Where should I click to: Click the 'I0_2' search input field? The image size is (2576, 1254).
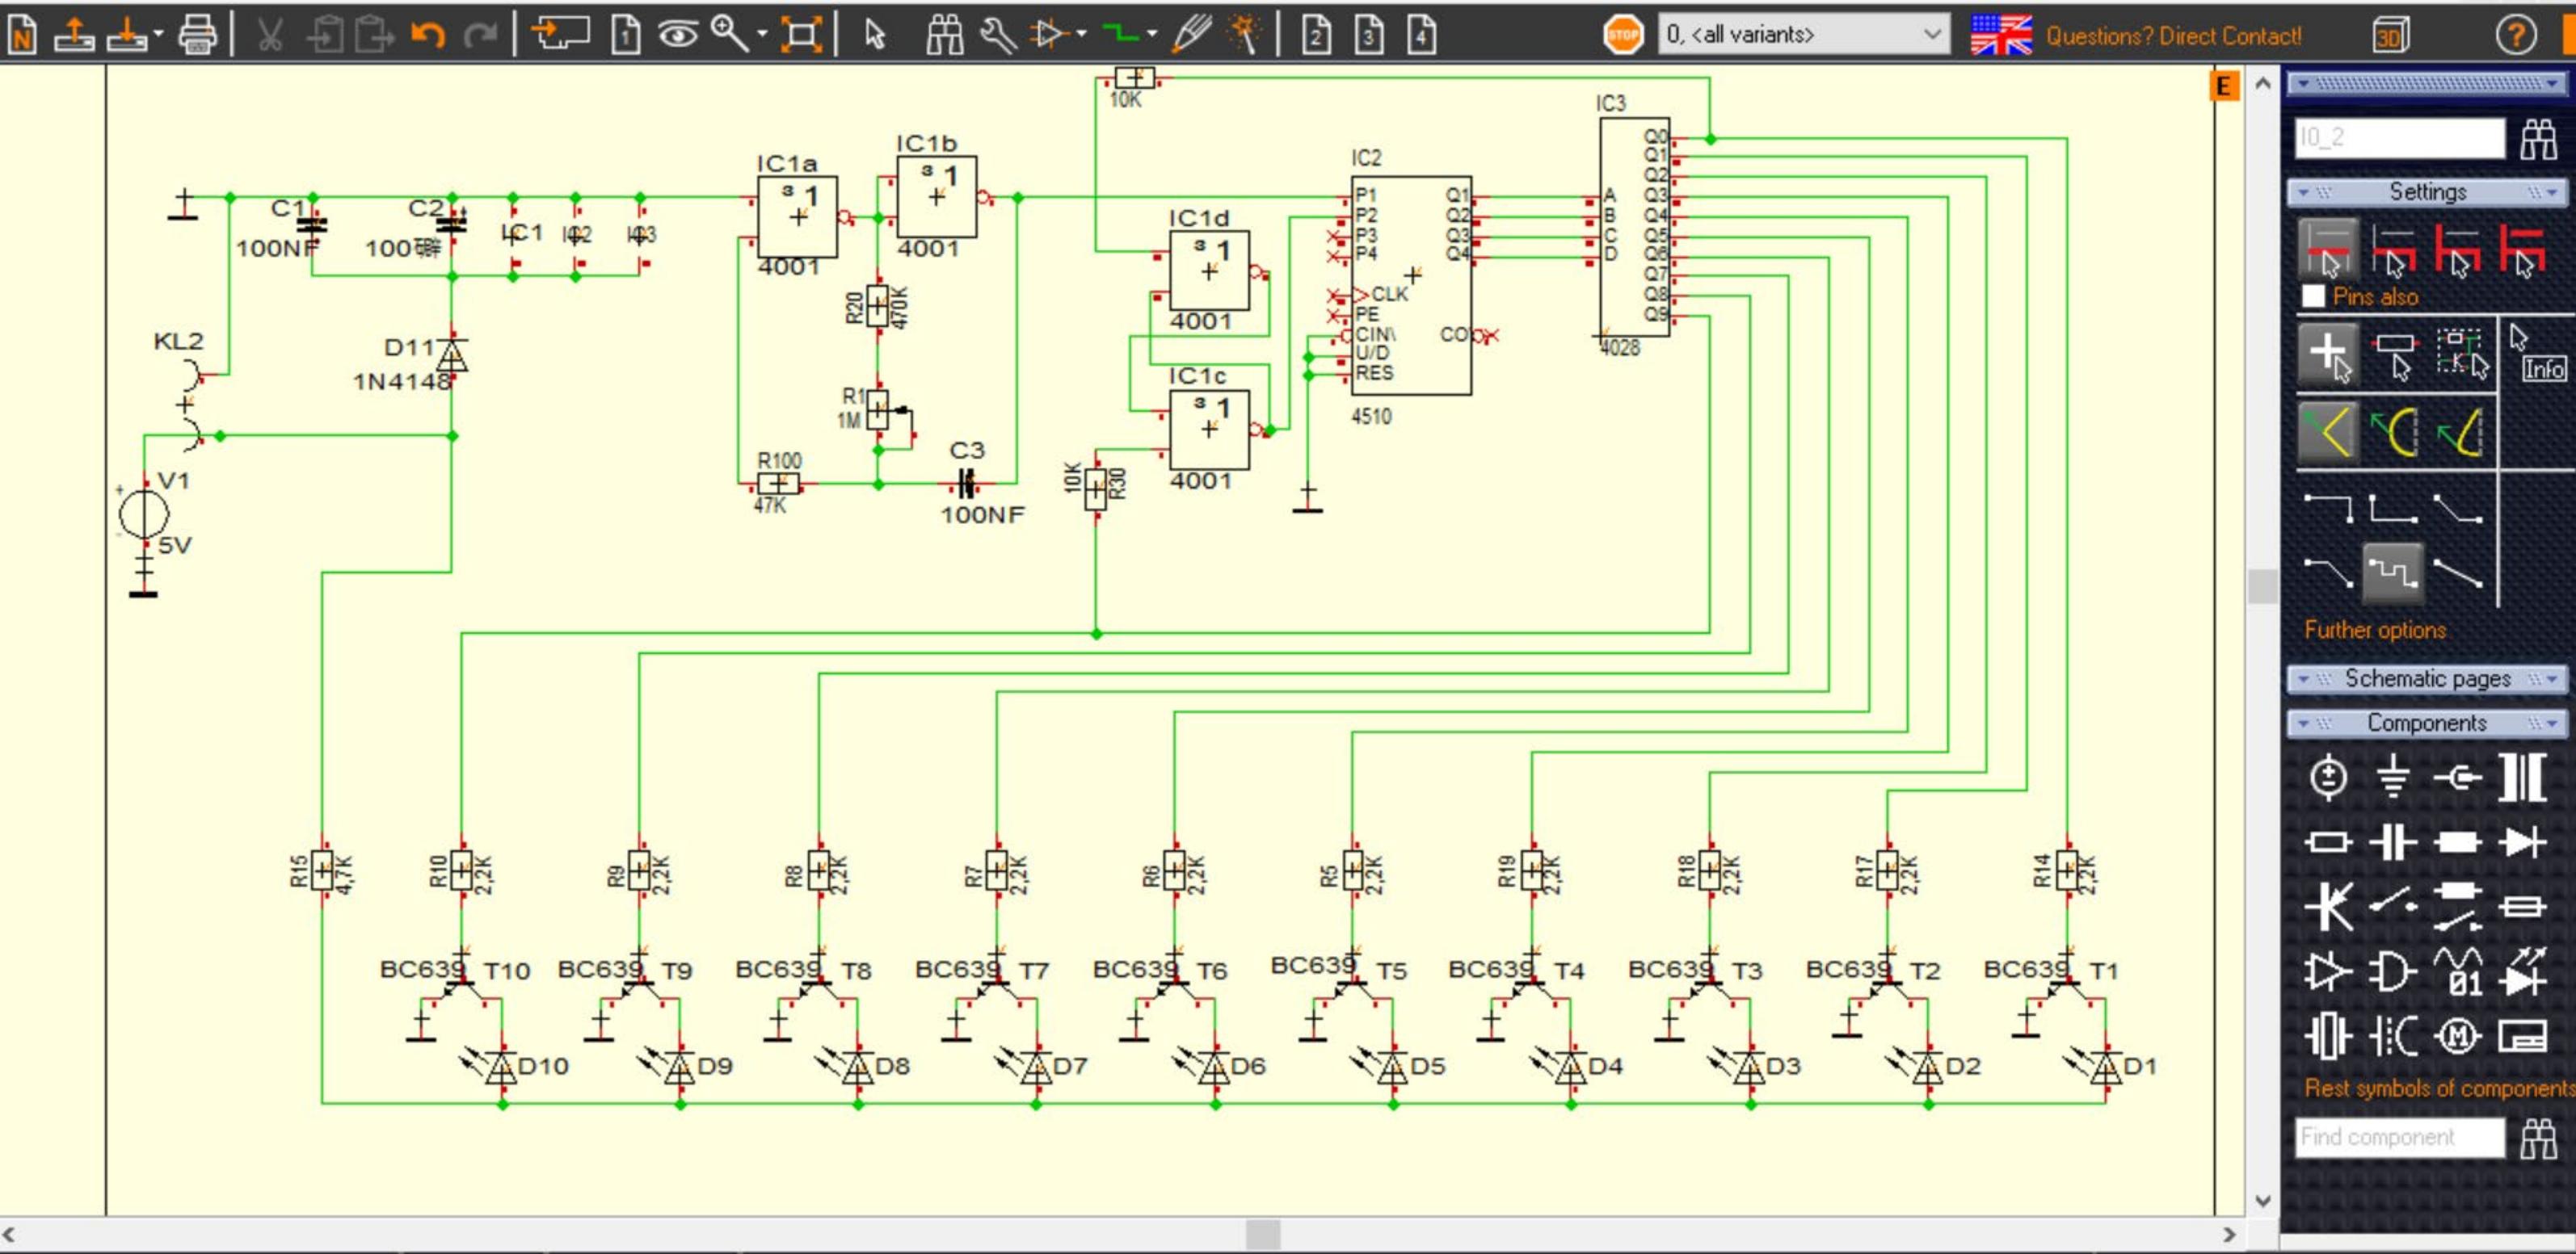(2399, 138)
